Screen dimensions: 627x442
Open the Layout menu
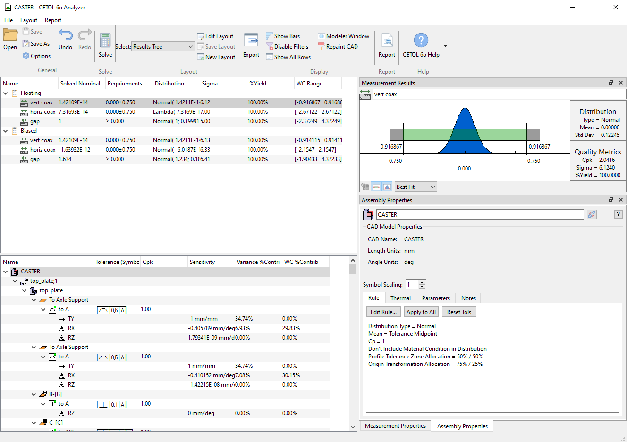(28, 20)
